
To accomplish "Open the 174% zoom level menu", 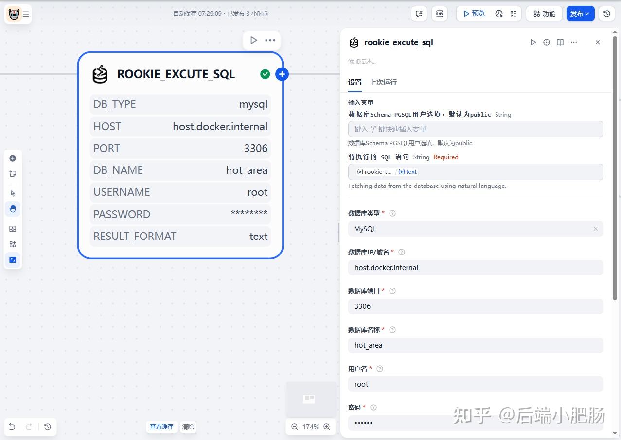I will 311,427.
